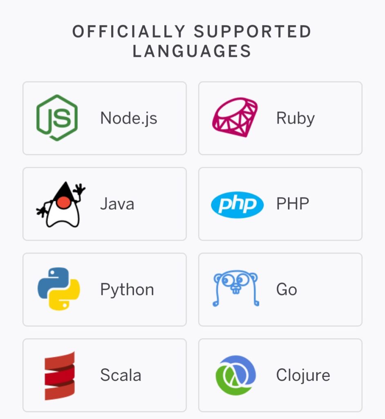Select the Node.js hexagon logo icon
Image resolution: width=385 pixels, height=419 pixels.
(58, 118)
